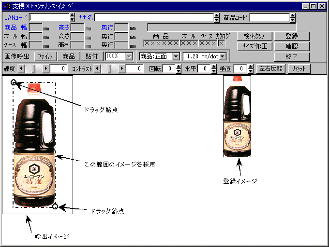
Task: Click the ボール 幅 mm field
Action: coord(36,36)
